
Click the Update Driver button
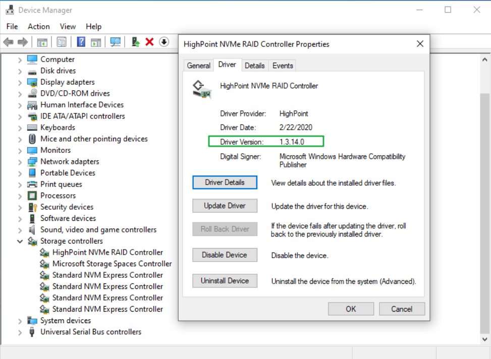tap(225, 206)
